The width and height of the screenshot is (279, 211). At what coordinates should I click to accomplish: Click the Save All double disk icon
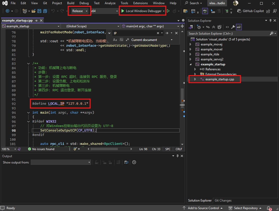tap(45, 11)
